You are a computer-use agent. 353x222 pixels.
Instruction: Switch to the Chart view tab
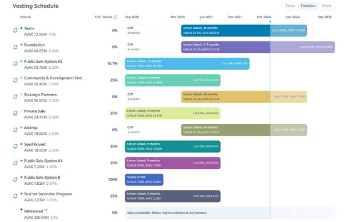click(x=326, y=6)
